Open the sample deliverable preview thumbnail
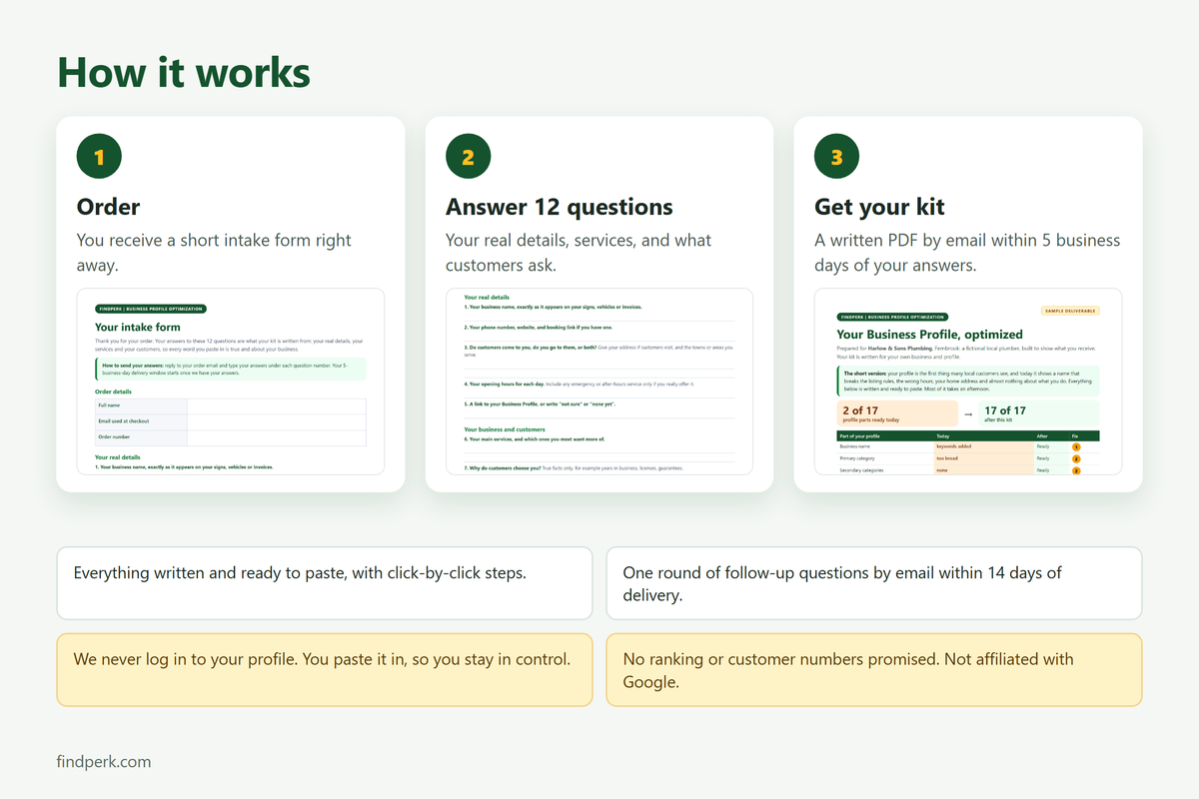 pos(968,382)
